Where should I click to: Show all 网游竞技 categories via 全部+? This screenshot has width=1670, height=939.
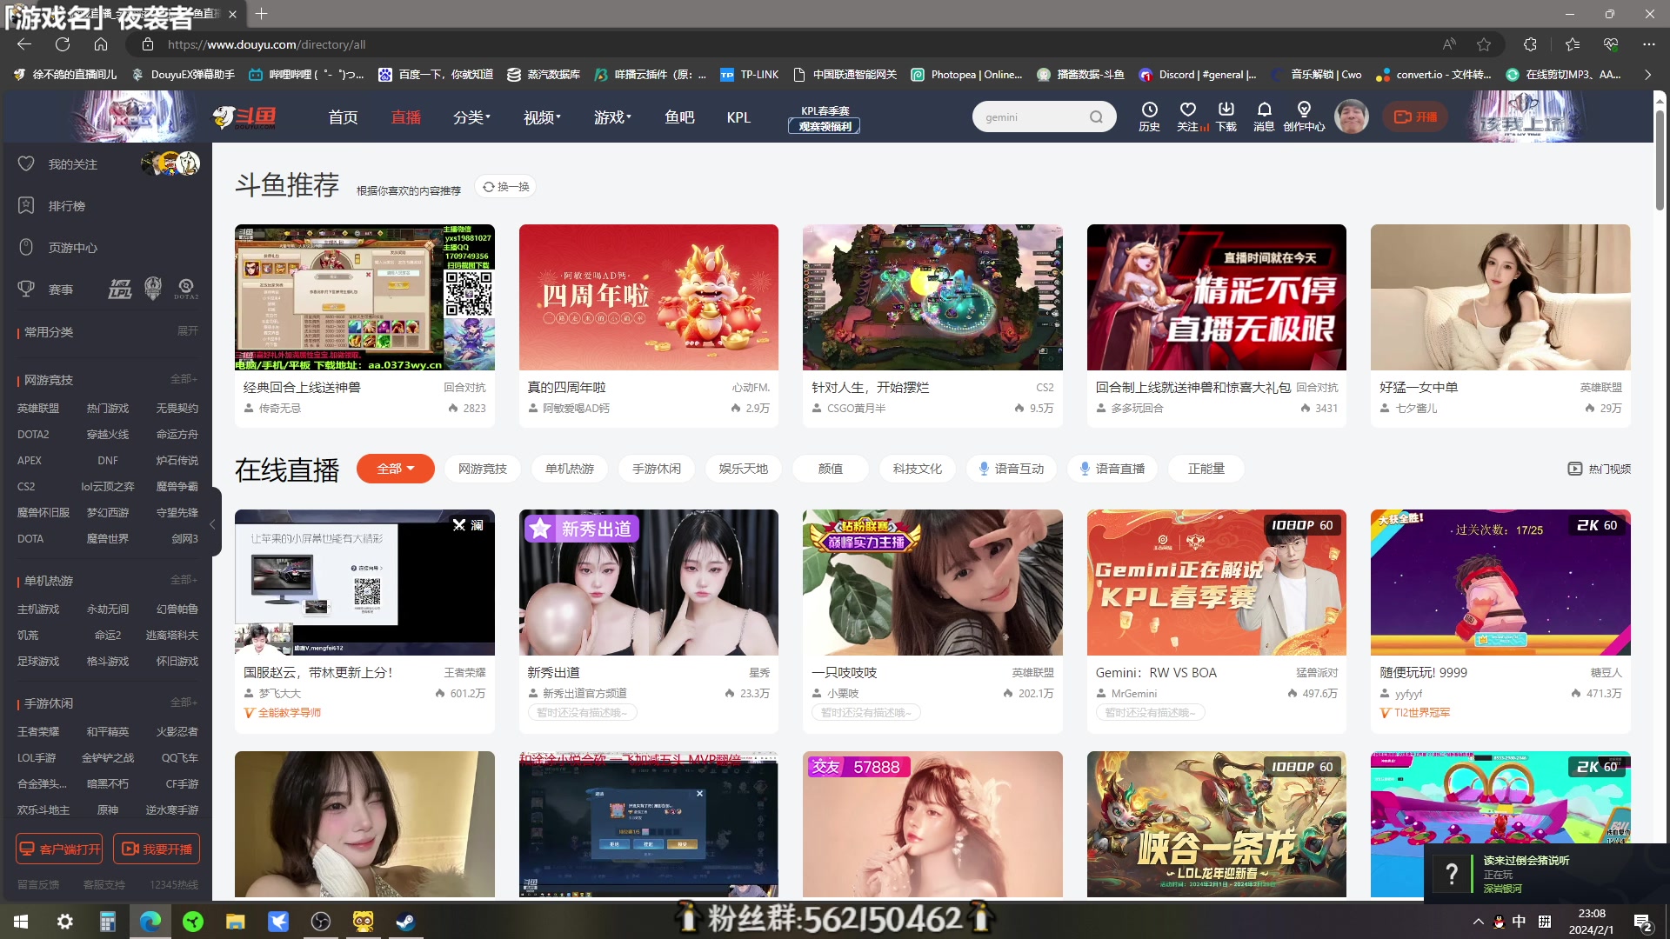click(x=184, y=379)
